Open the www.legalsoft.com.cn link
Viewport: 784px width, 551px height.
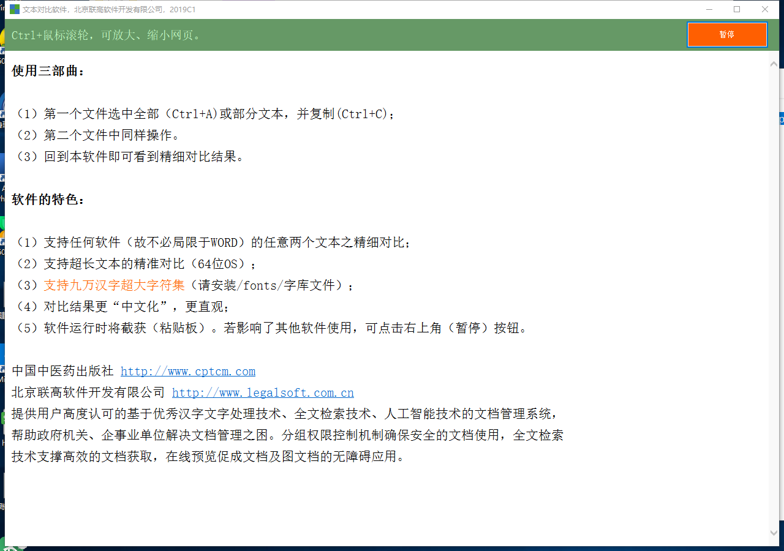[x=263, y=392]
